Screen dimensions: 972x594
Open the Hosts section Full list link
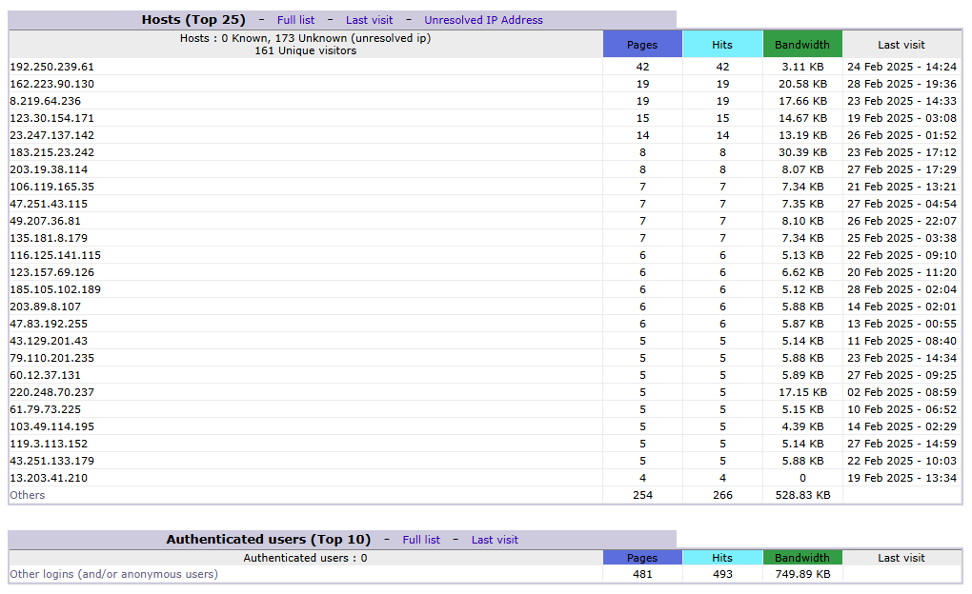296,20
